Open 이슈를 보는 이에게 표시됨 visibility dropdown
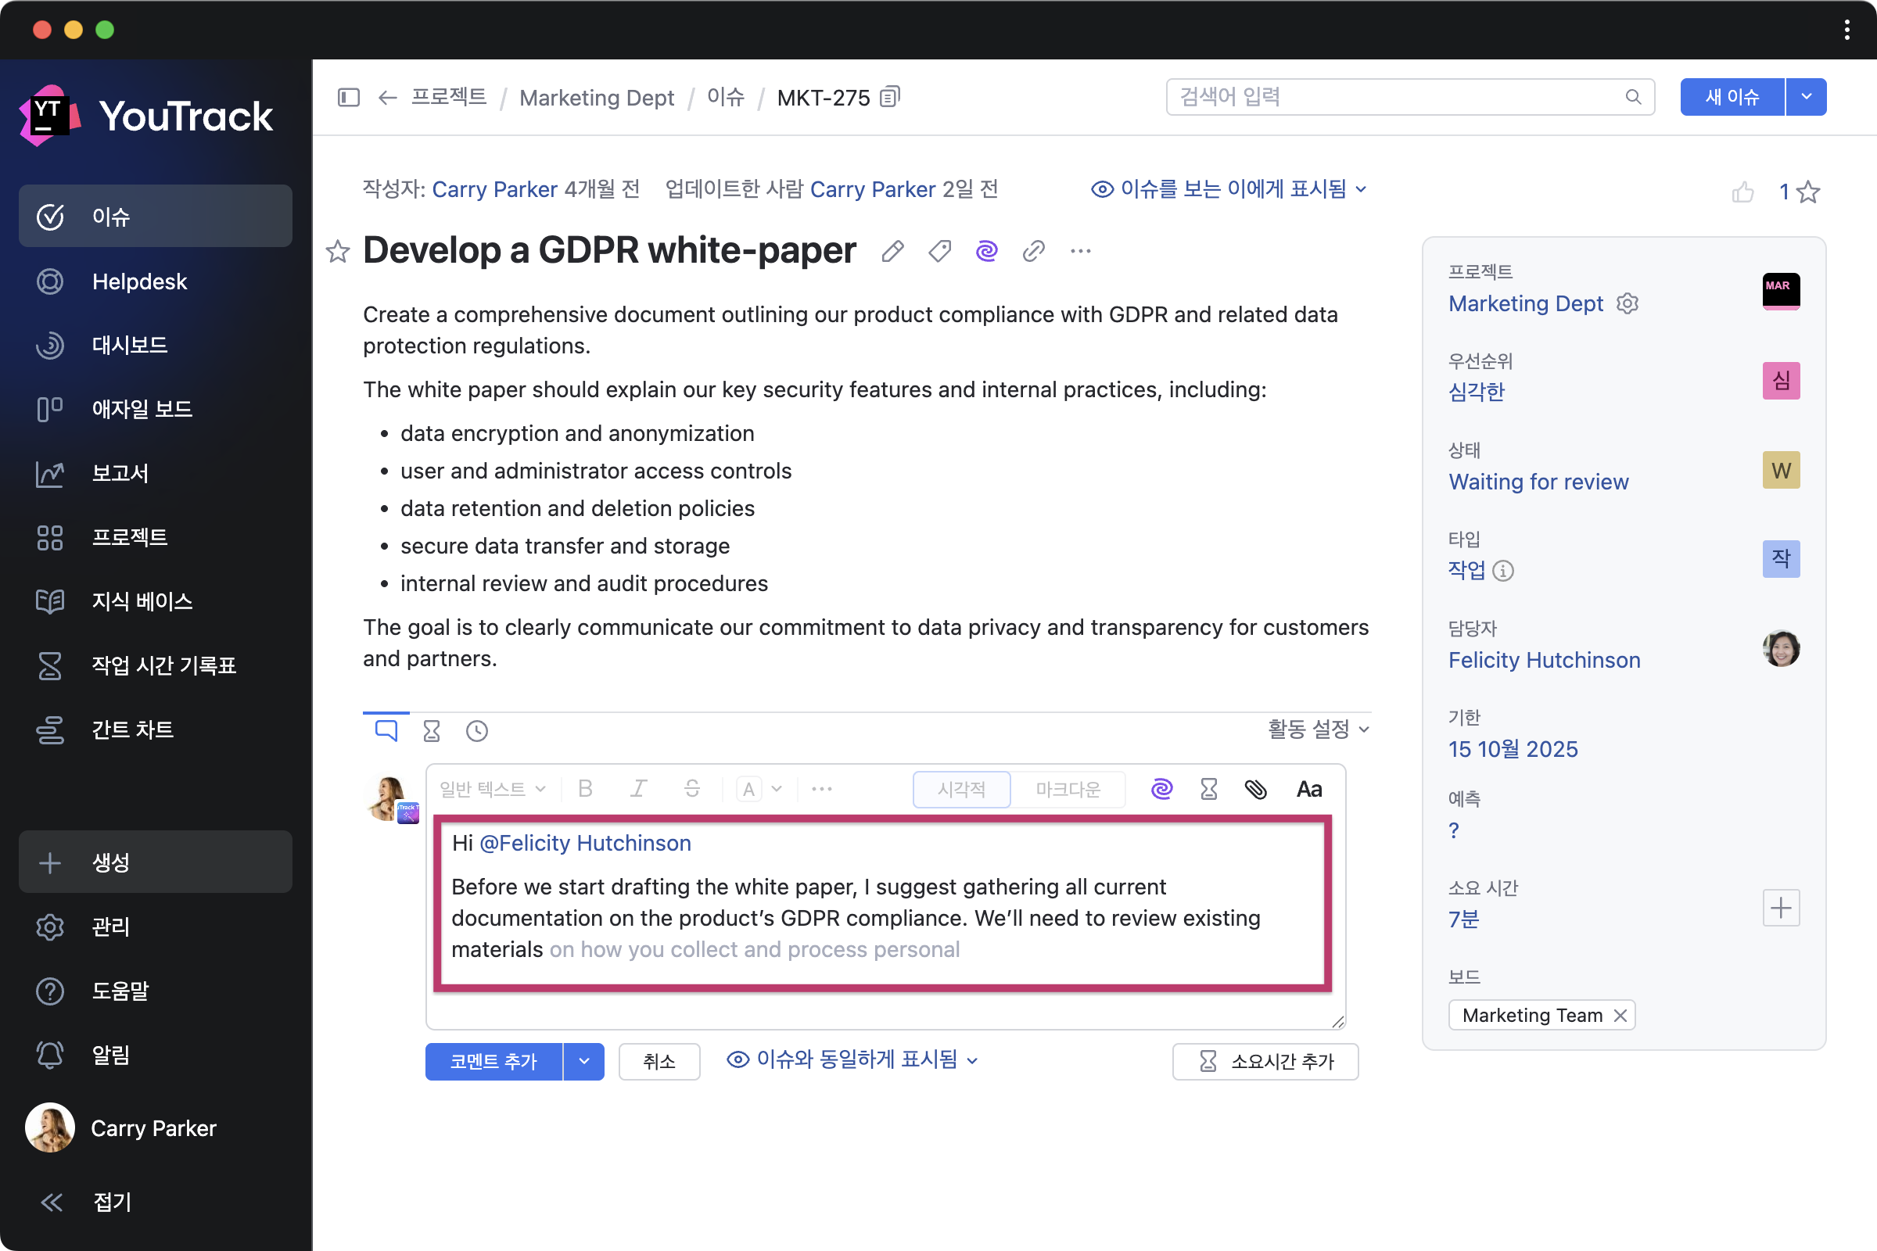 click(1229, 189)
